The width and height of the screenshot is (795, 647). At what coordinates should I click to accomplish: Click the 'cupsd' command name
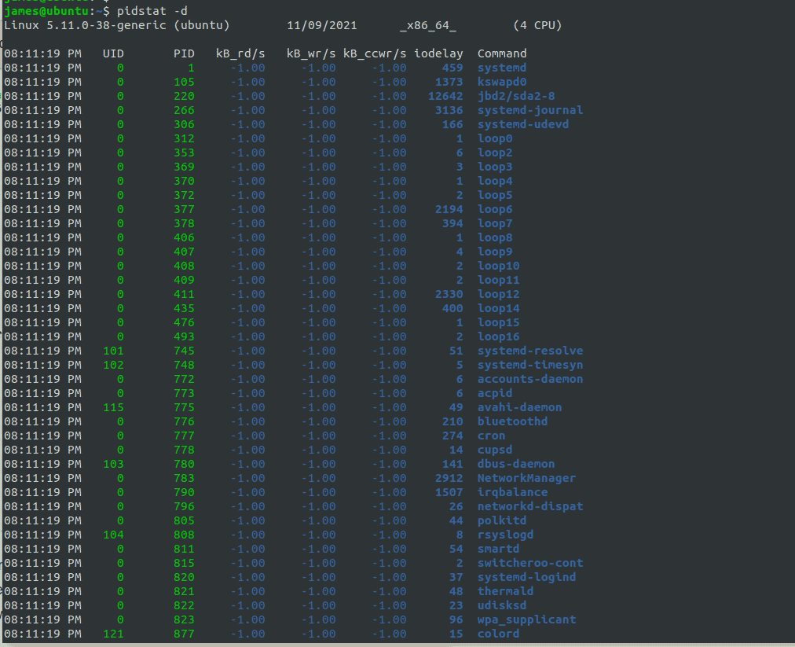tap(495, 450)
